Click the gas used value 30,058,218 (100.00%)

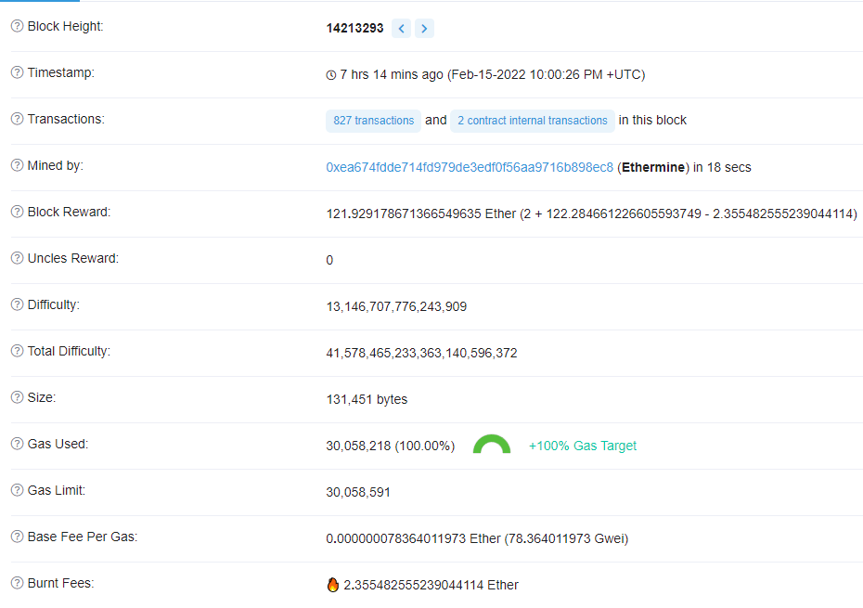(391, 446)
